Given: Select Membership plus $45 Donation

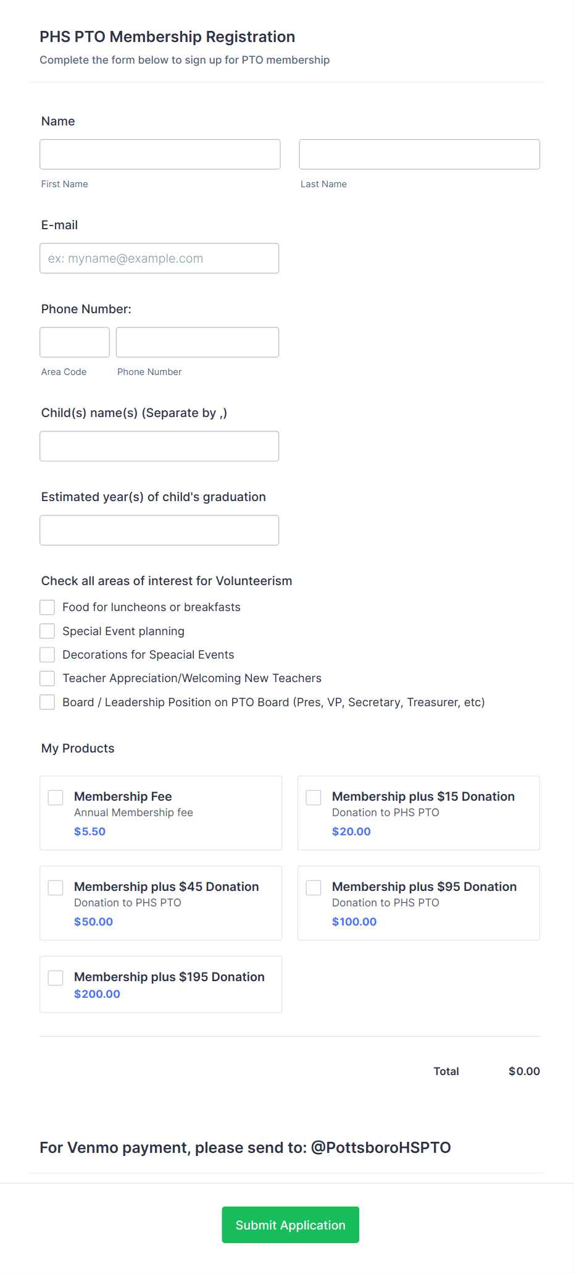Looking at the screenshot, I should pos(56,887).
